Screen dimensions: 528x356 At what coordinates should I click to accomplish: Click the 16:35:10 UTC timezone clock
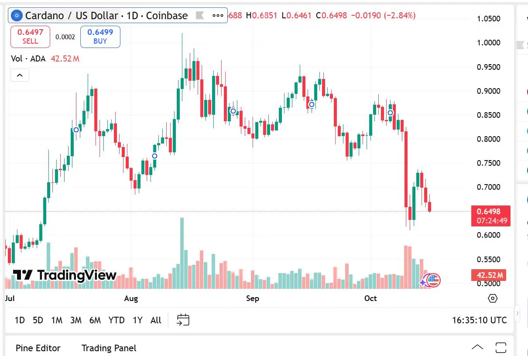[479, 320]
